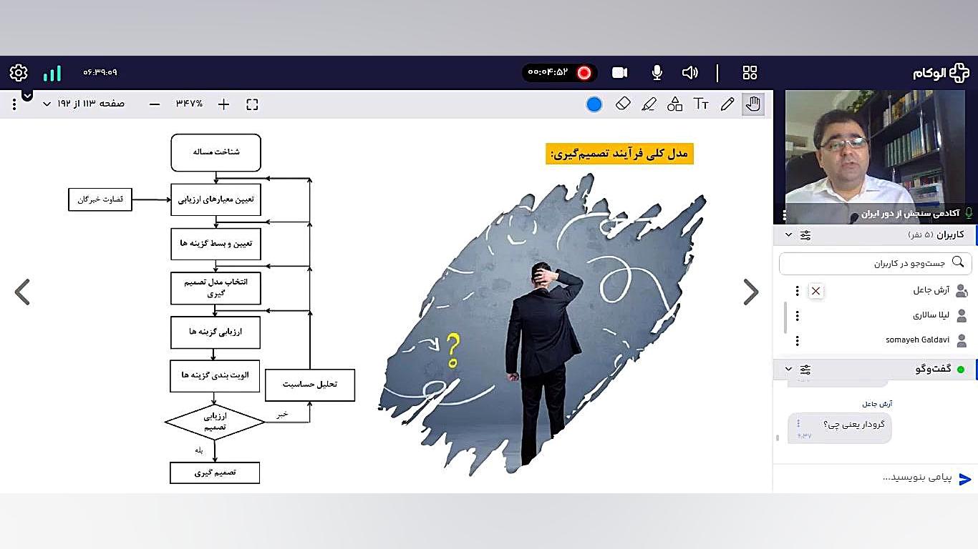Viewport: 978px width, 549px height.
Task: Open the blue color picker swatch
Action: click(x=594, y=104)
